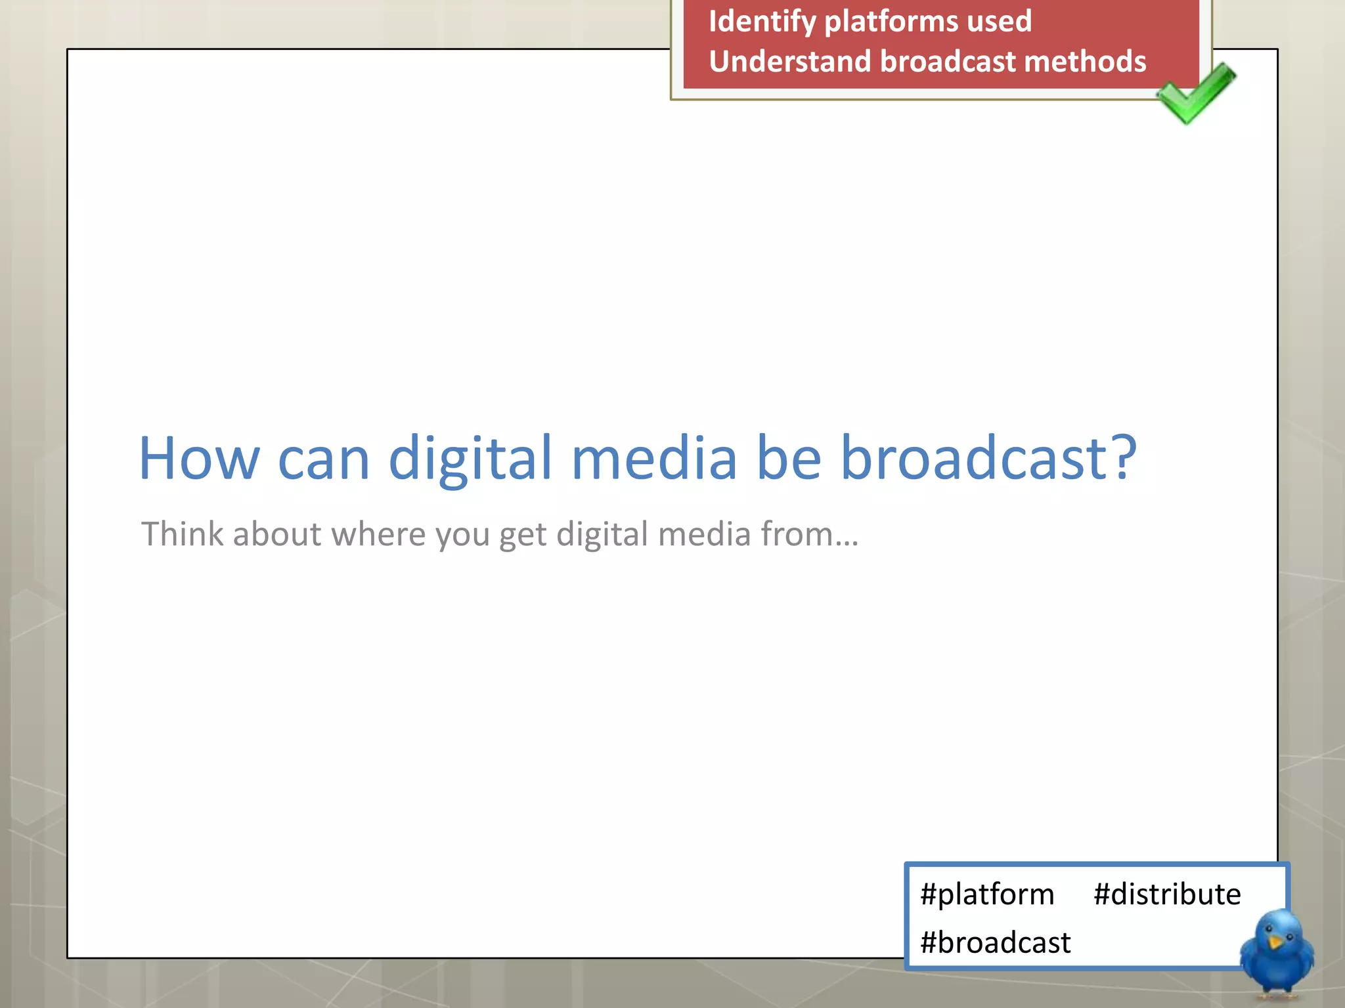The height and width of the screenshot is (1008, 1345).
Task: Click the #platform hashtag
Action: (x=987, y=894)
